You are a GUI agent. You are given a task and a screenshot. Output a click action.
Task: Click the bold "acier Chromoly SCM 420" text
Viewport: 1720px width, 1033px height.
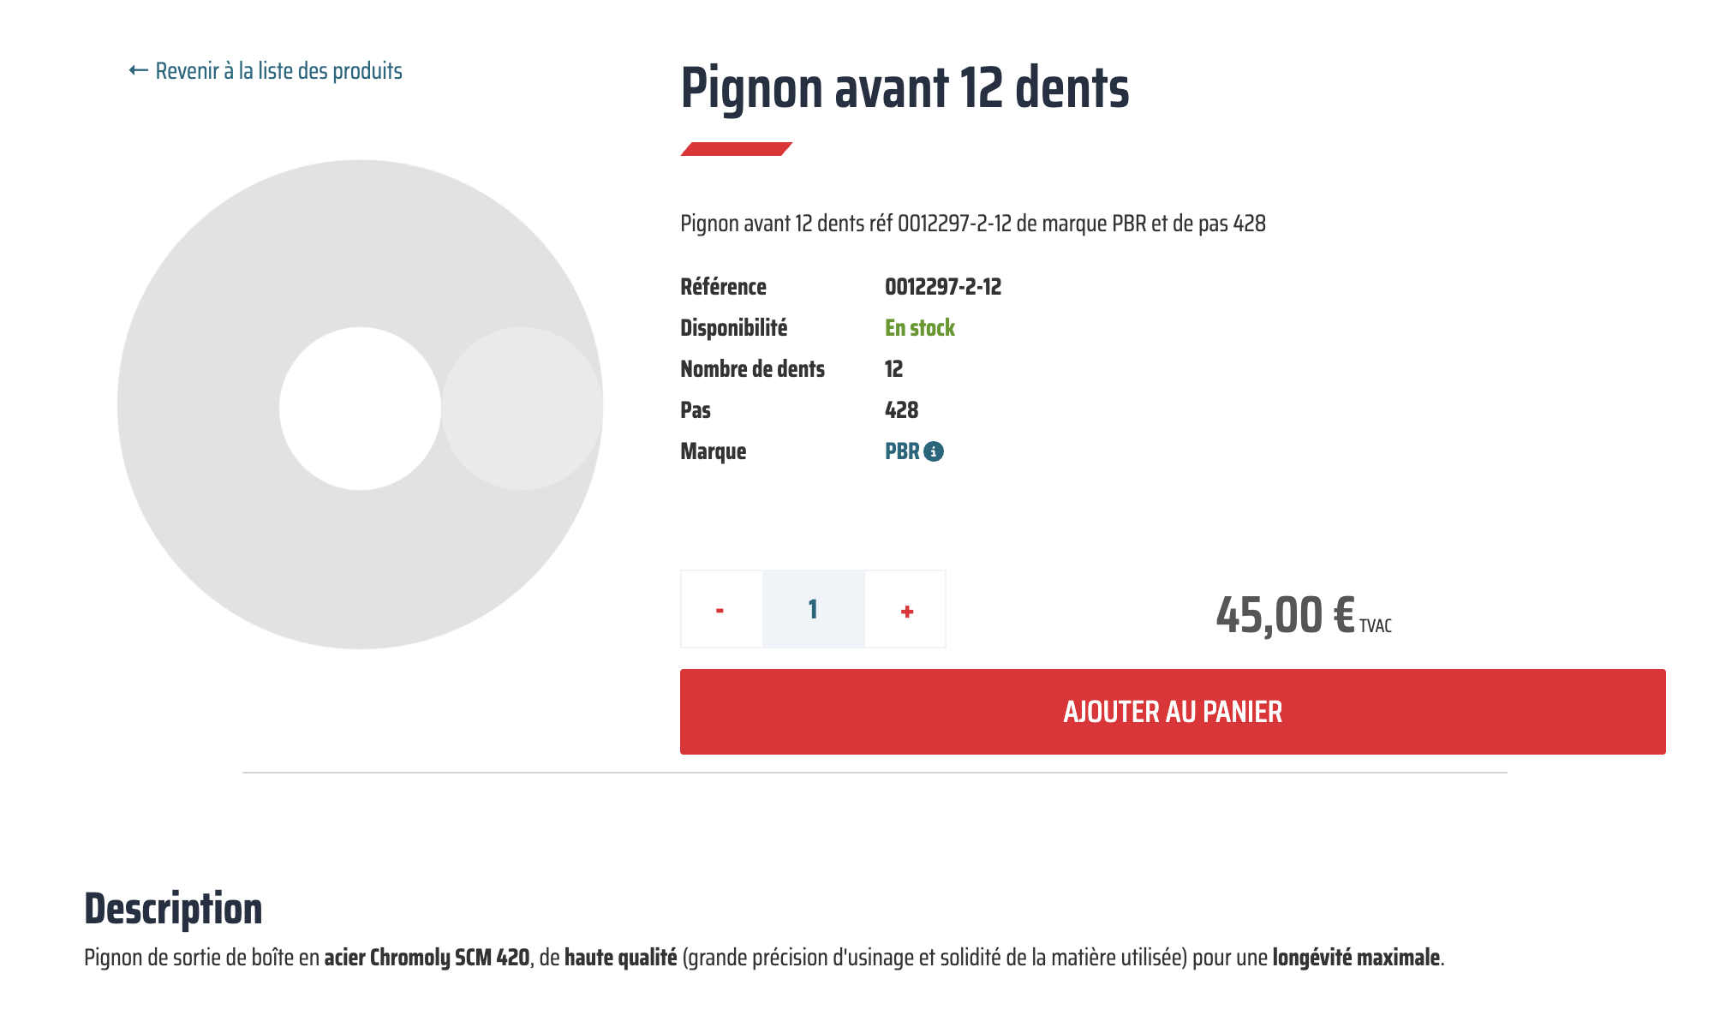pyautogui.click(x=427, y=958)
